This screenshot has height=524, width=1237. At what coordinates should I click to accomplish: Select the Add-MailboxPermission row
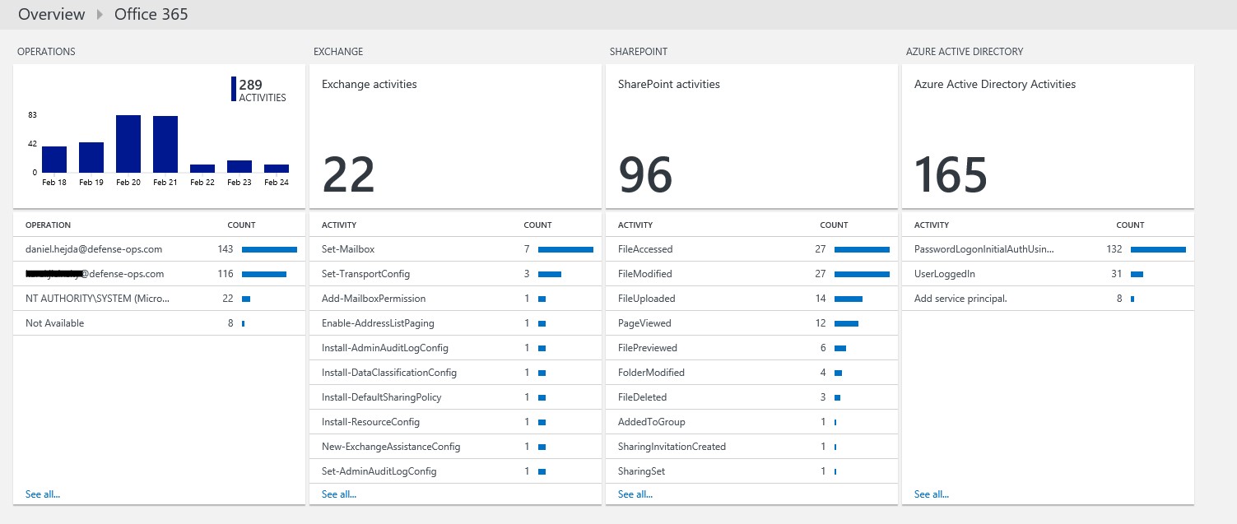click(455, 299)
